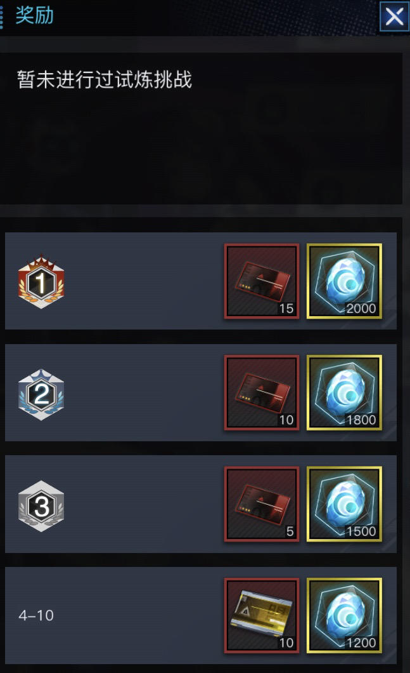Select the entire 4–10 reward row

200,615
